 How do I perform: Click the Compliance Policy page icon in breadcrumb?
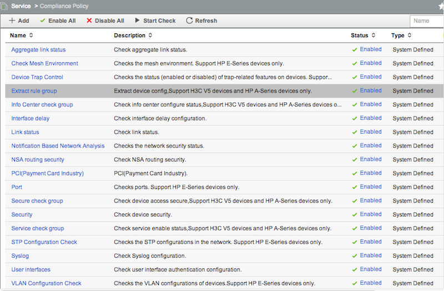tap(4, 6)
